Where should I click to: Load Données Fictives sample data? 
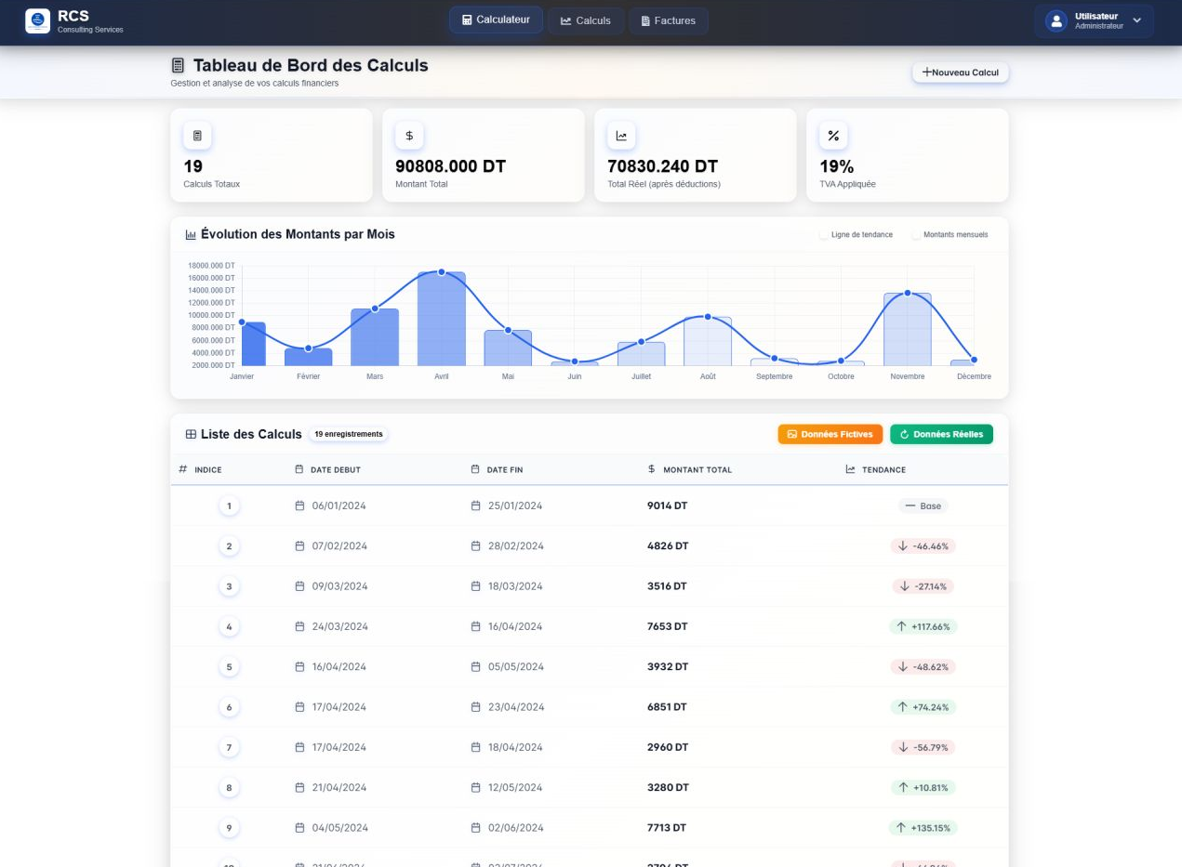pyautogui.click(x=830, y=434)
